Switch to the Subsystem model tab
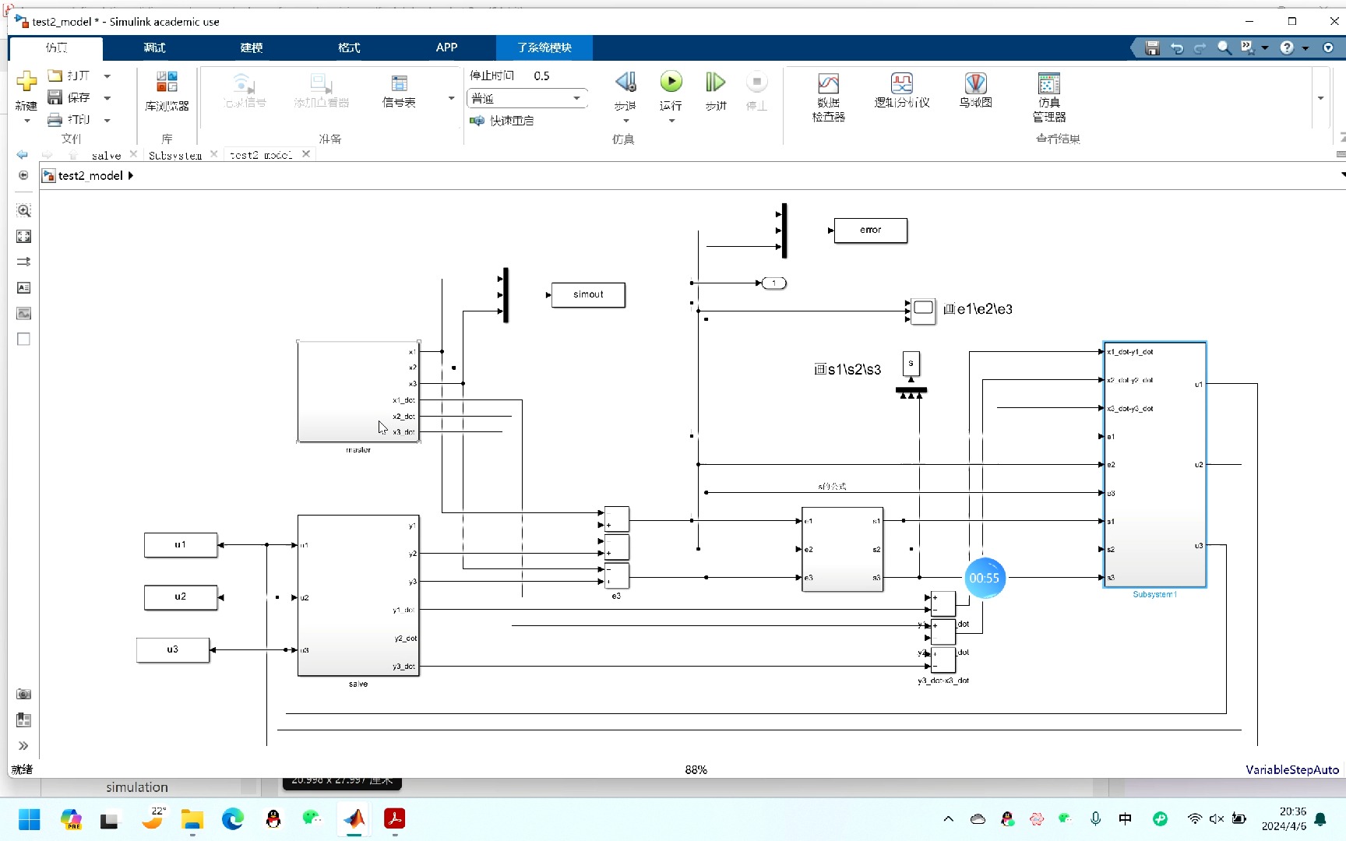The image size is (1346, 841). [175, 155]
